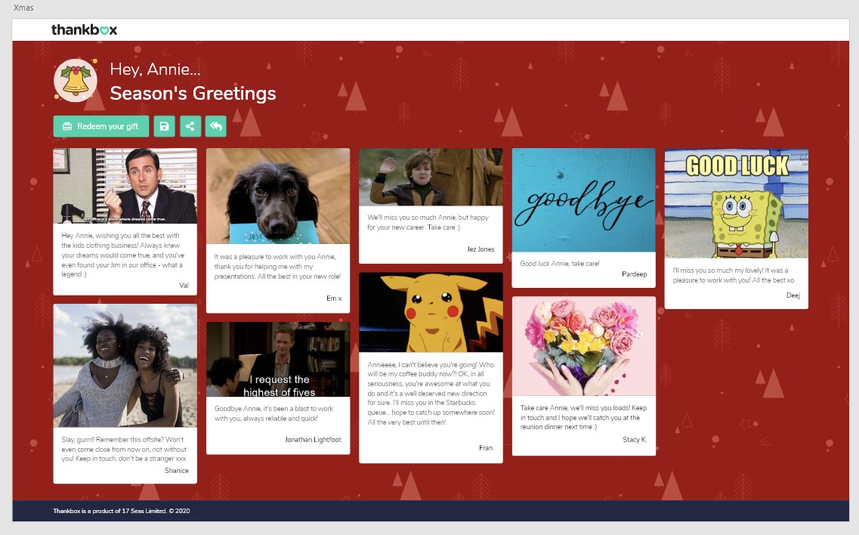Click the message starting 'I'll miss you so much my lovely'
This screenshot has height=535, width=859.
point(733,275)
